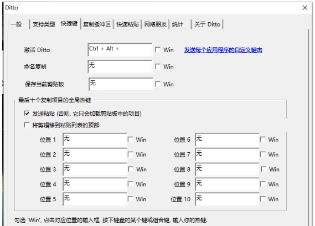
Task: Click the 位置 10 hotkey field
Action: tap(227, 199)
